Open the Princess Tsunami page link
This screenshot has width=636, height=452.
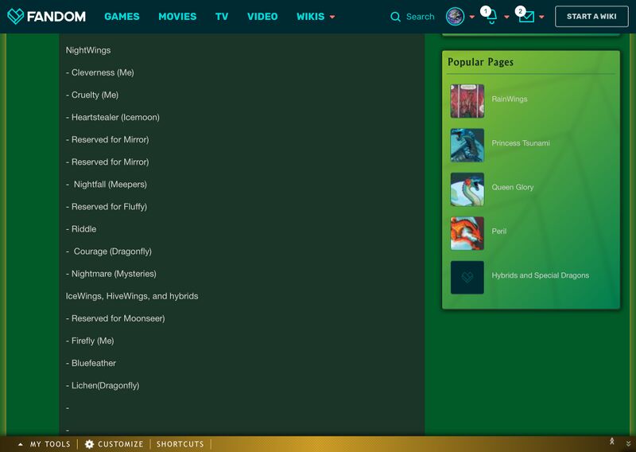click(521, 143)
